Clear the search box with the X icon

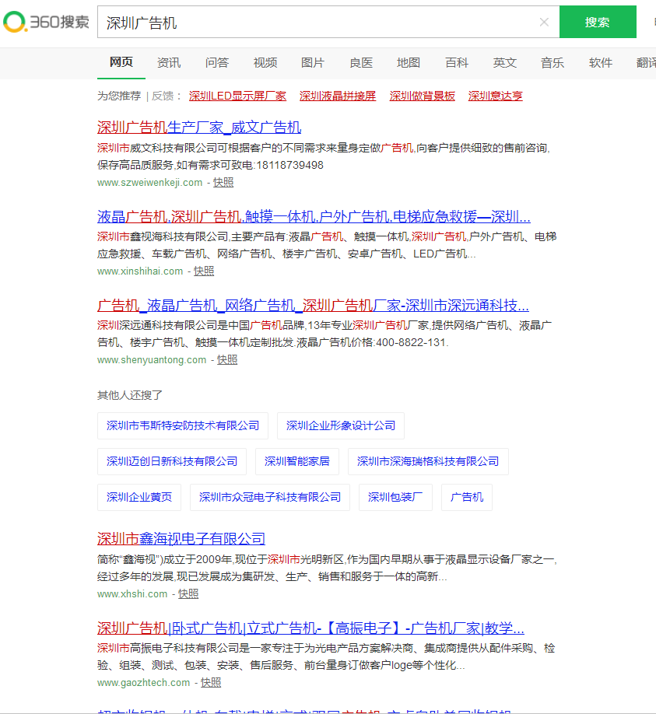tap(544, 22)
